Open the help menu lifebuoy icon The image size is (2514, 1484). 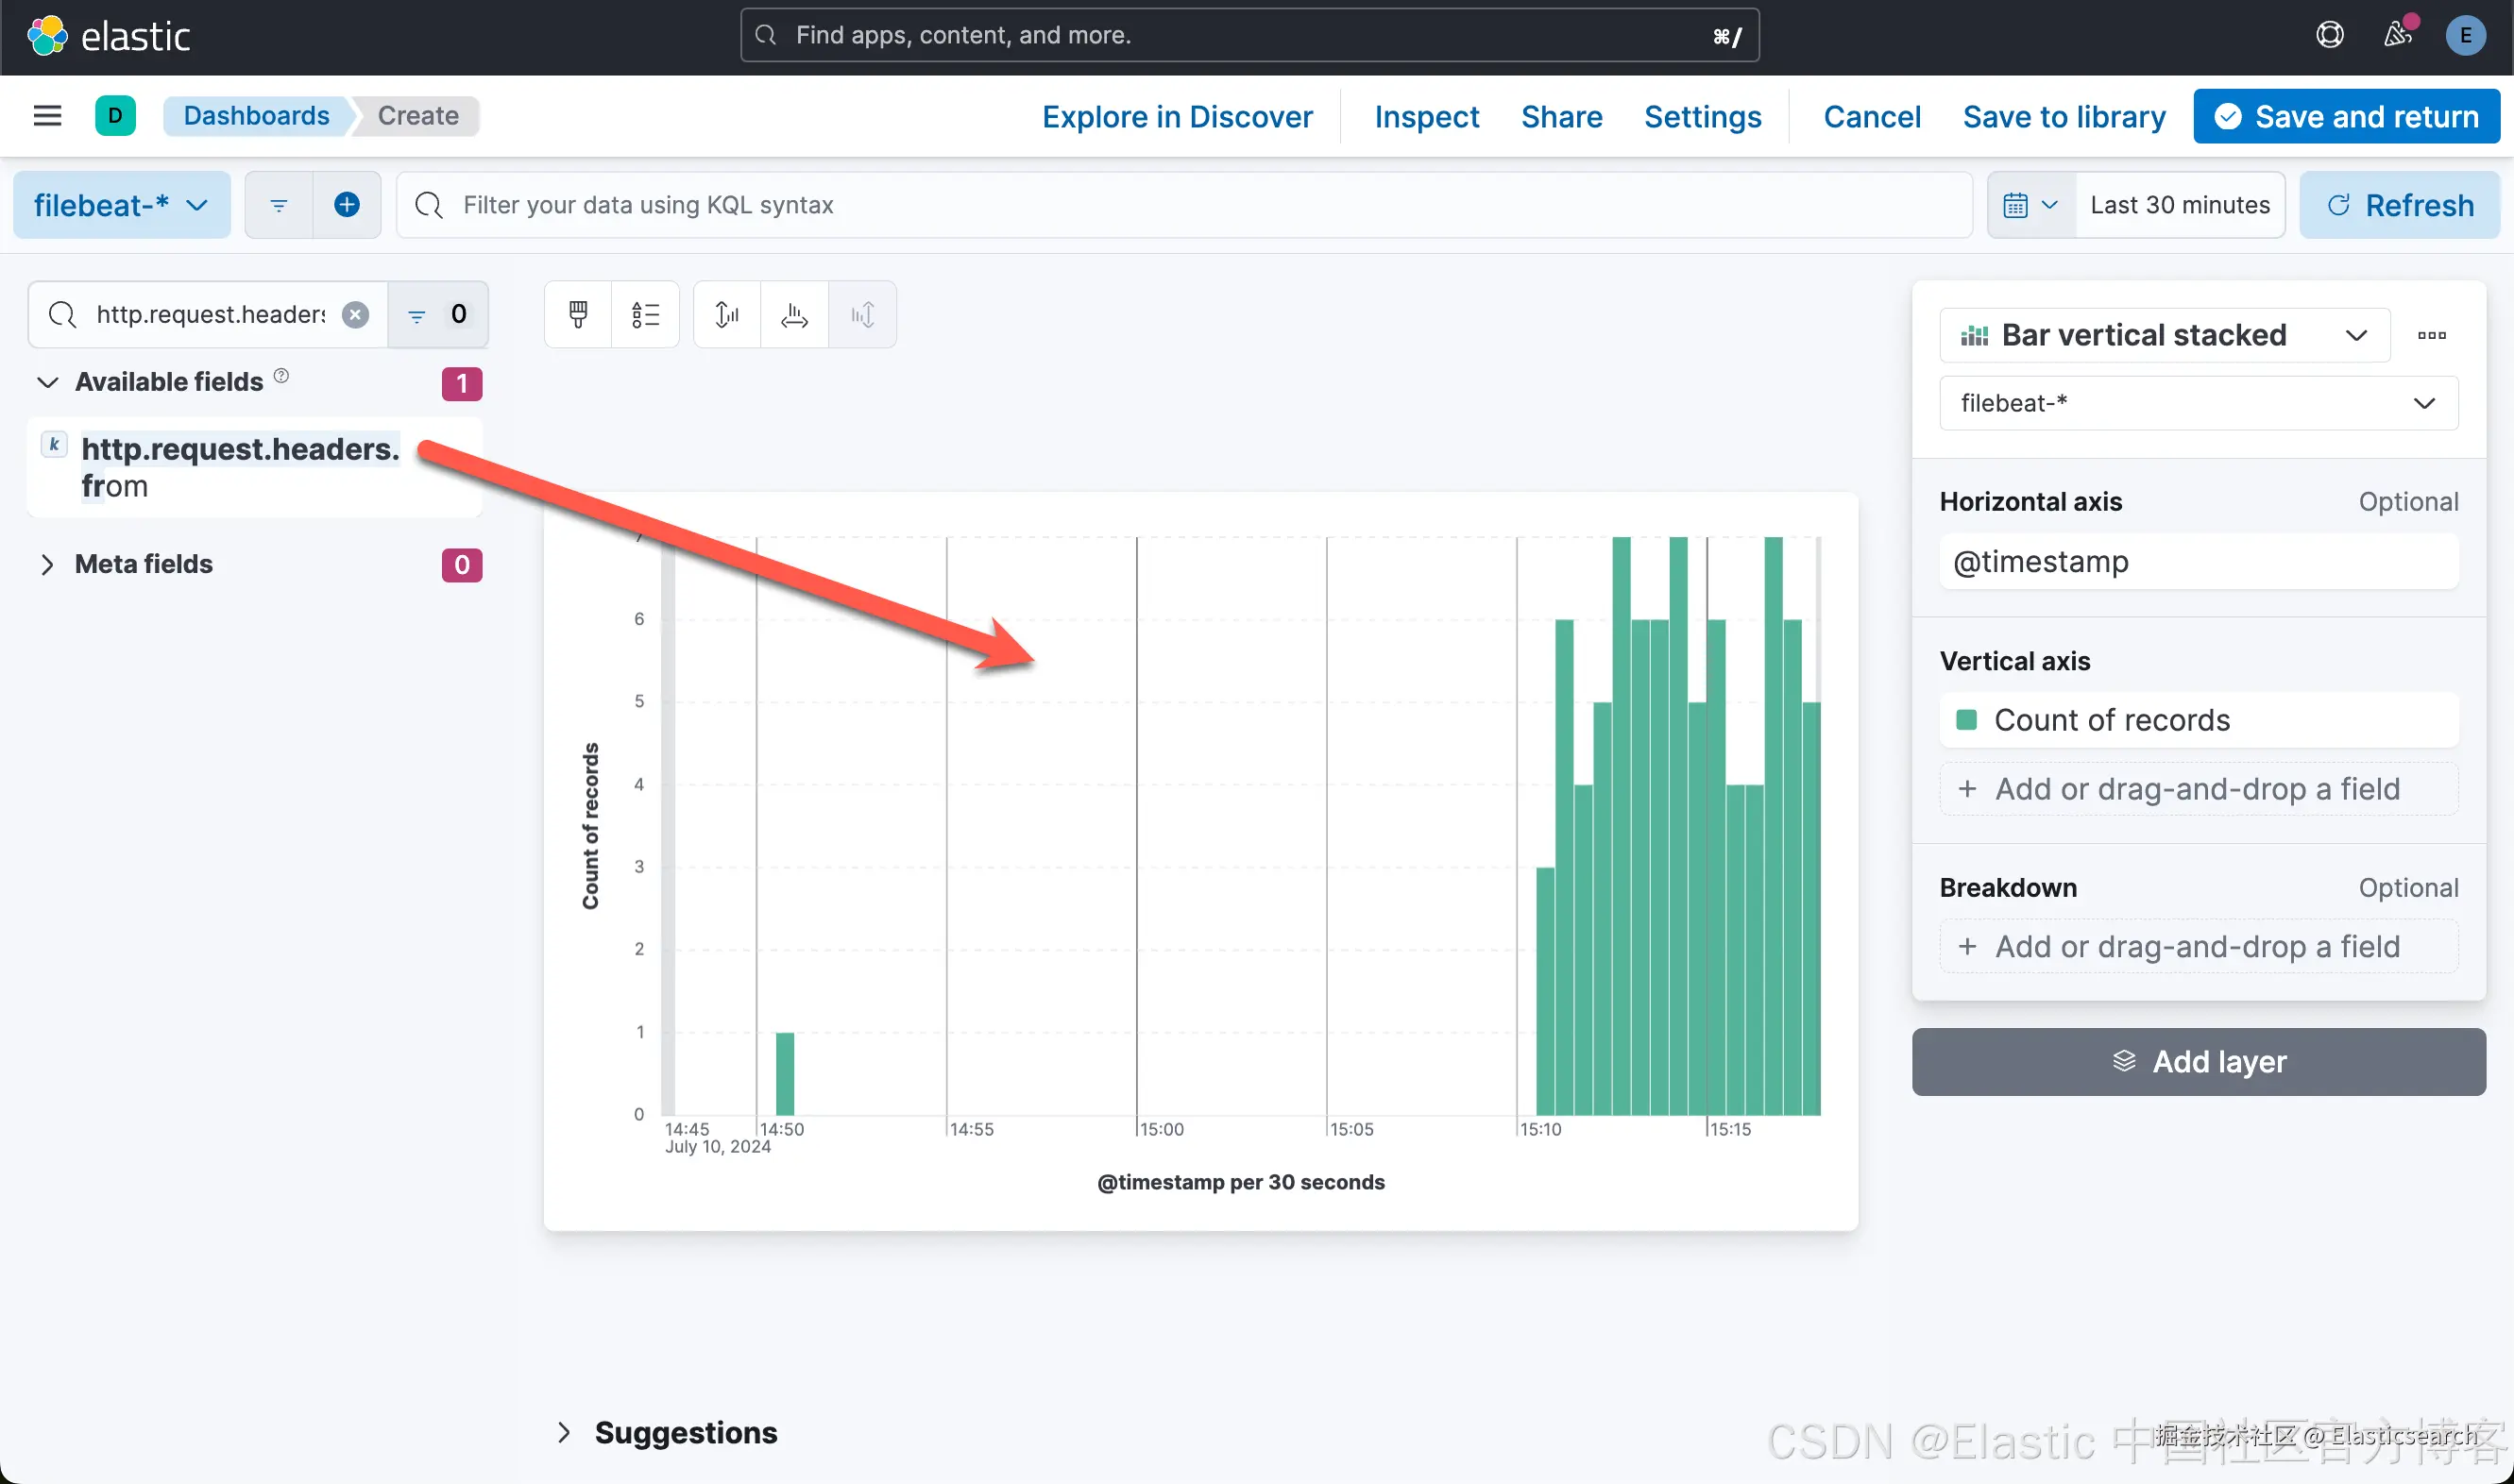(x=2329, y=36)
